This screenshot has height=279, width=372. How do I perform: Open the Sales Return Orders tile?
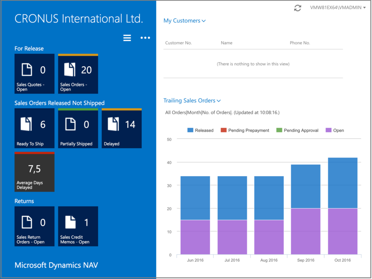point(34,226)
